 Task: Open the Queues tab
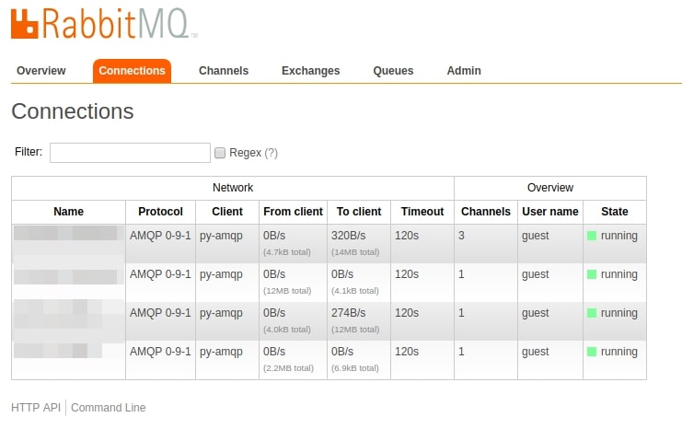[x=393, y=71]
